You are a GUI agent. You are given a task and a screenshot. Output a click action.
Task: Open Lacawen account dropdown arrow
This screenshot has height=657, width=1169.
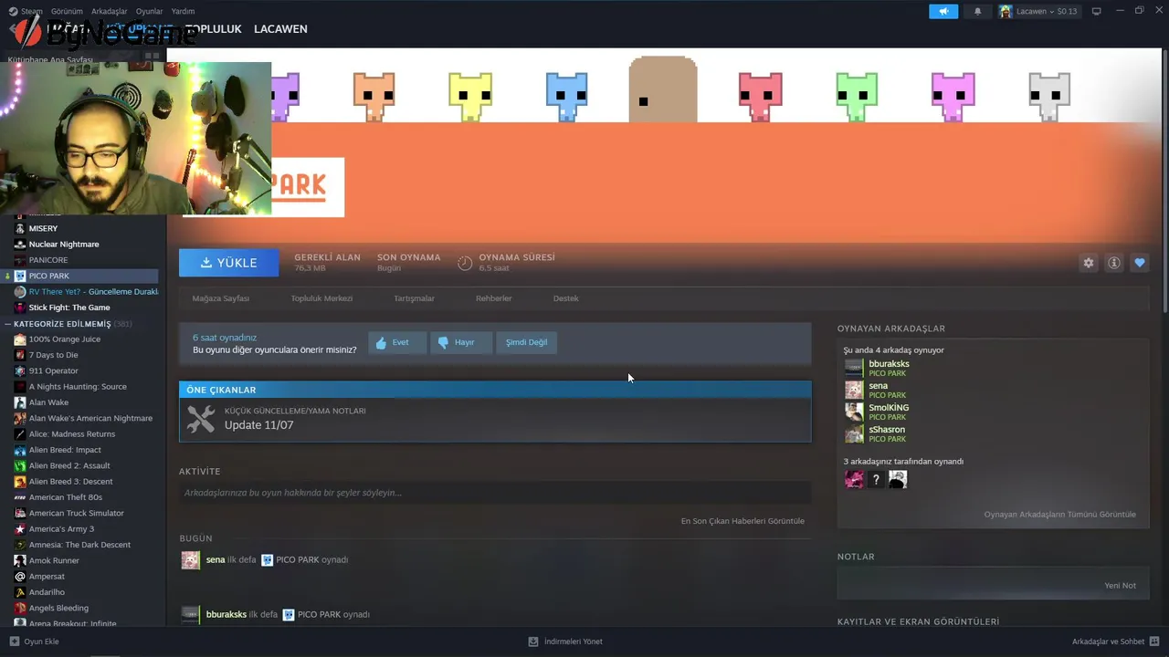(x=1051, y=11)
